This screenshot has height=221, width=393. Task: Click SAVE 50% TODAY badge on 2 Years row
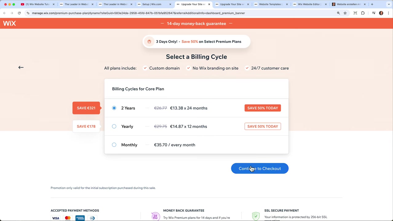coord(263,108)
